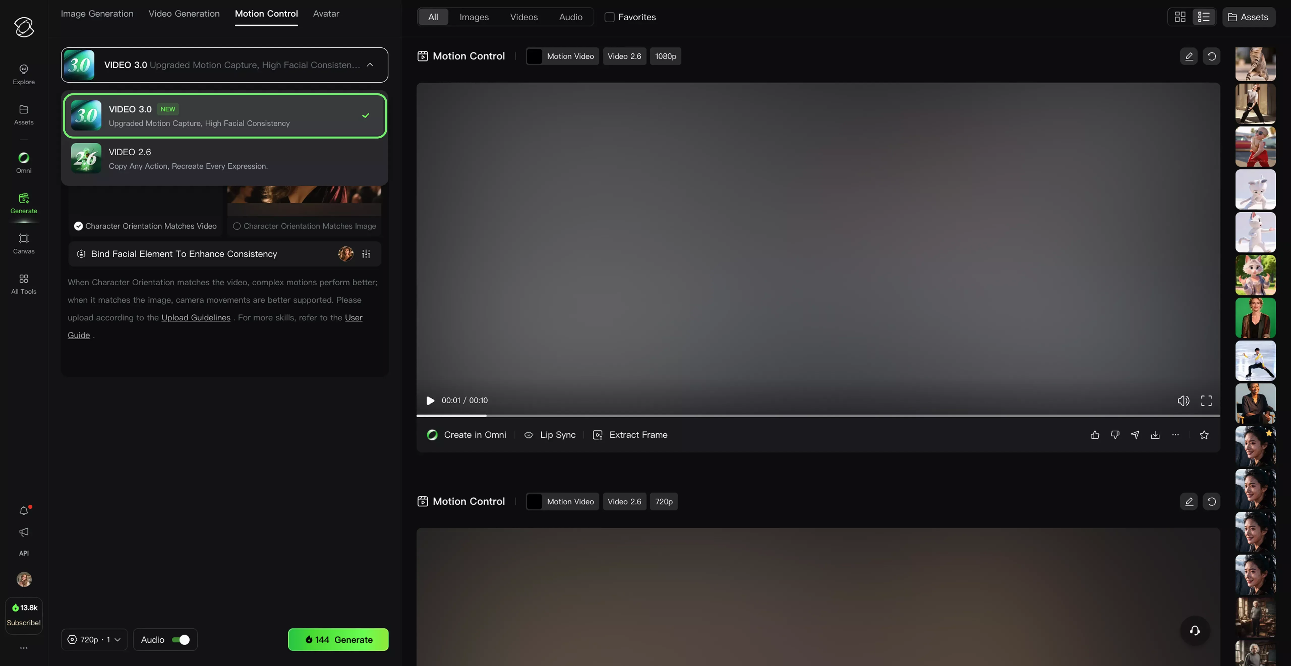This screenshot has width=1291, height=666.
Task: Open Assets in the left sidebar
Action: click(x=23, y=115)
